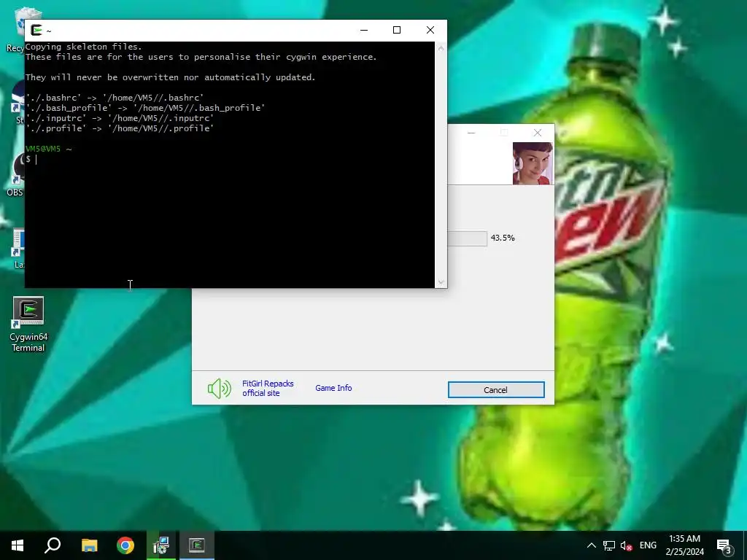Open network status tray icon
This screenshot has height=560, width=747.
pyautogui.click(x=609, y=545)
